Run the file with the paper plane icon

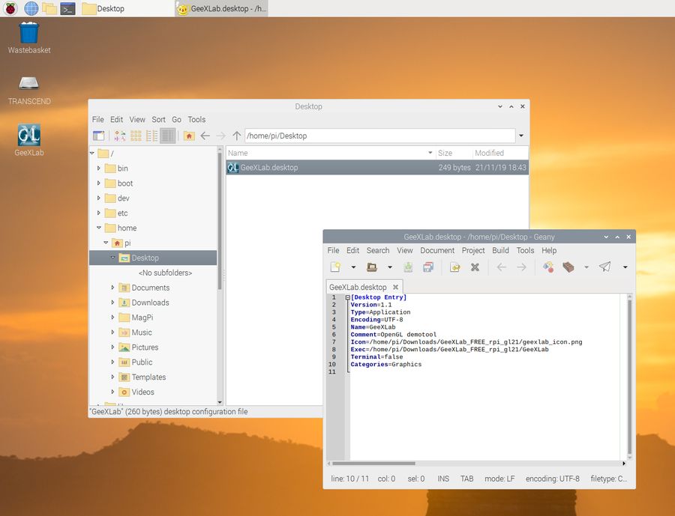pyautogui.click(x=604, y=267)
